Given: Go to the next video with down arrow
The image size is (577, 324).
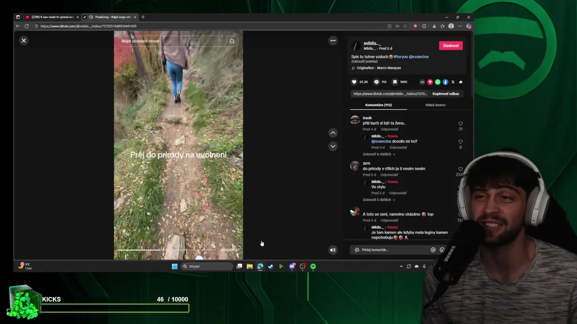Looking at the screenshot, I should (333, 146).
